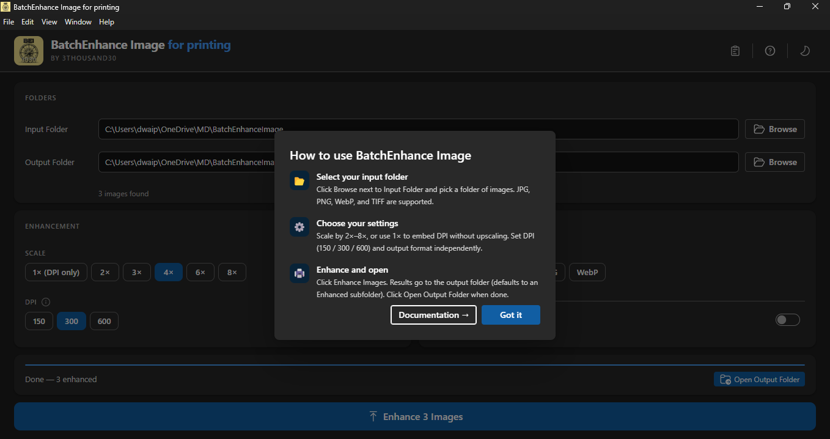Minimize the BatchEnhance window
This screenshot has height=439, width=830.
point(759,7)
